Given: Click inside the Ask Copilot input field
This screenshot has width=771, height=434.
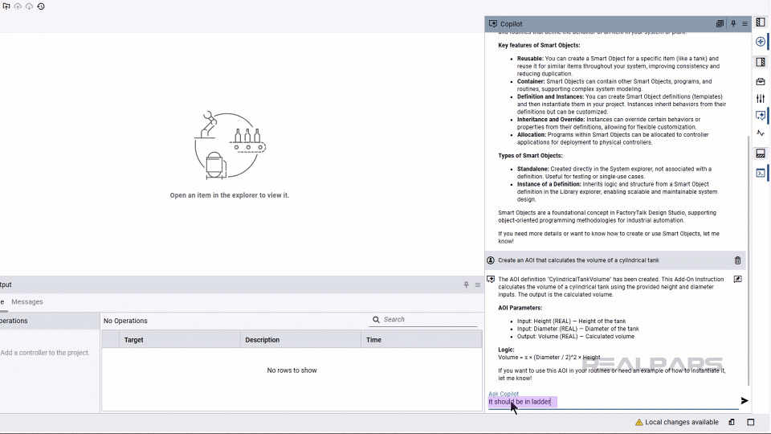Looking at the screenshot, I should coord(613,402).
